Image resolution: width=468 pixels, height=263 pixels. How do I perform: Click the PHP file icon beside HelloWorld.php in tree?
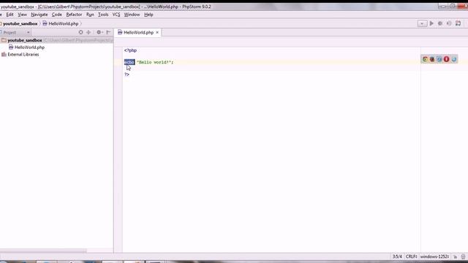click(x=11, y=47)
